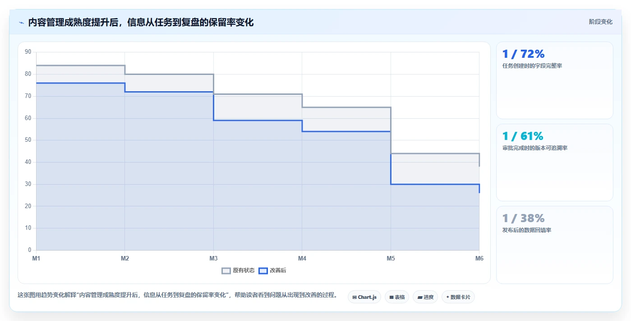The width and height of the screenshot is (631, 321).
Task: Click the icon inside the 进度 chip
Action: point(420,297)
